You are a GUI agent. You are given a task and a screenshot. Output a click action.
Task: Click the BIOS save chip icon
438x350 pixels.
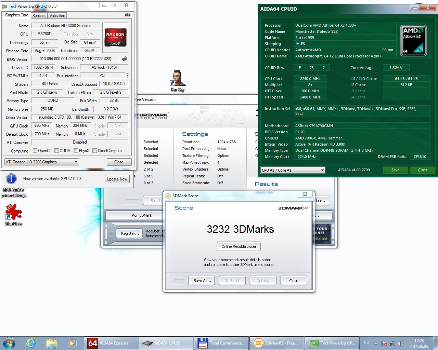125,59
